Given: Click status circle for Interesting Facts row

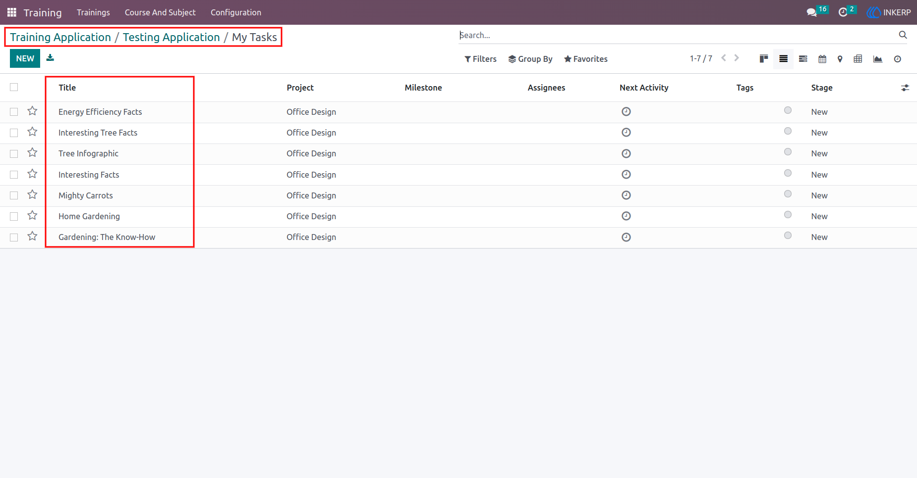Looking at the screenshot, I should [x=788, y=173].
